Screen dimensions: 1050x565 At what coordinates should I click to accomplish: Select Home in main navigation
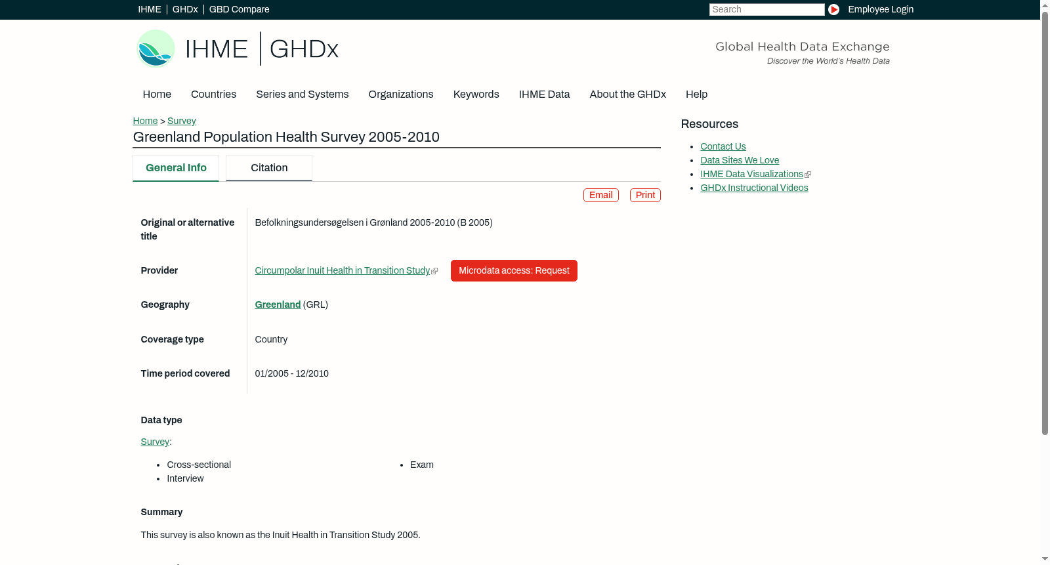click(157, 94)
